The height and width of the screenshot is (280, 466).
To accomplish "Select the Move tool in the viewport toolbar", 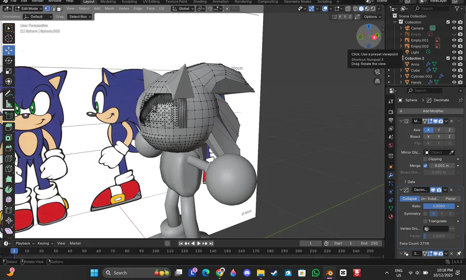I will 9,50.
